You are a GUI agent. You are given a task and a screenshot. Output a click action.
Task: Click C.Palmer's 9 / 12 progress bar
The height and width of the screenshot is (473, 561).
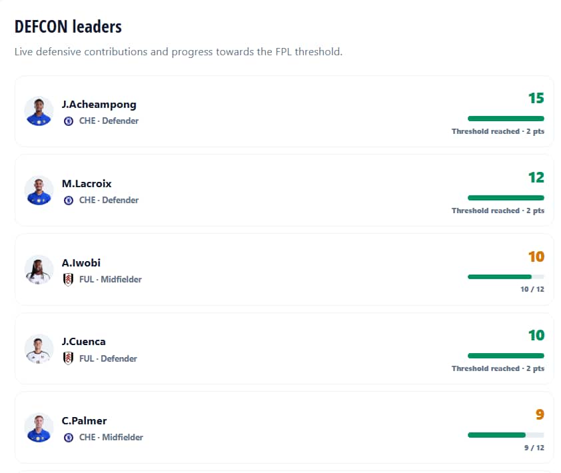[506, 435]
